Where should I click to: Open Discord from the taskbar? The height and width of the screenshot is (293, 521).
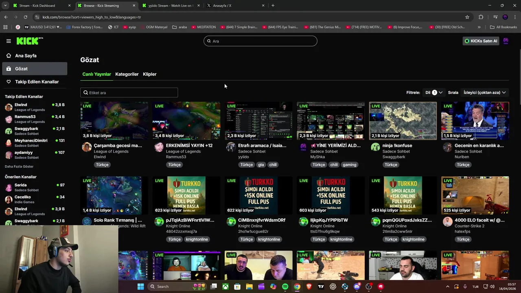pos(357,286)
